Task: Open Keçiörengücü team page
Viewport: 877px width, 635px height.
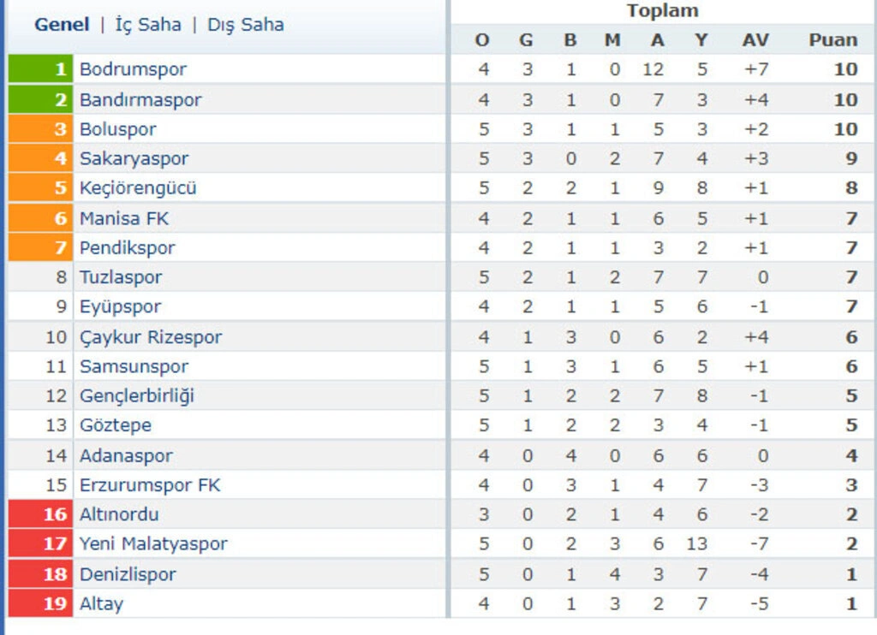Action: (138, 187)
